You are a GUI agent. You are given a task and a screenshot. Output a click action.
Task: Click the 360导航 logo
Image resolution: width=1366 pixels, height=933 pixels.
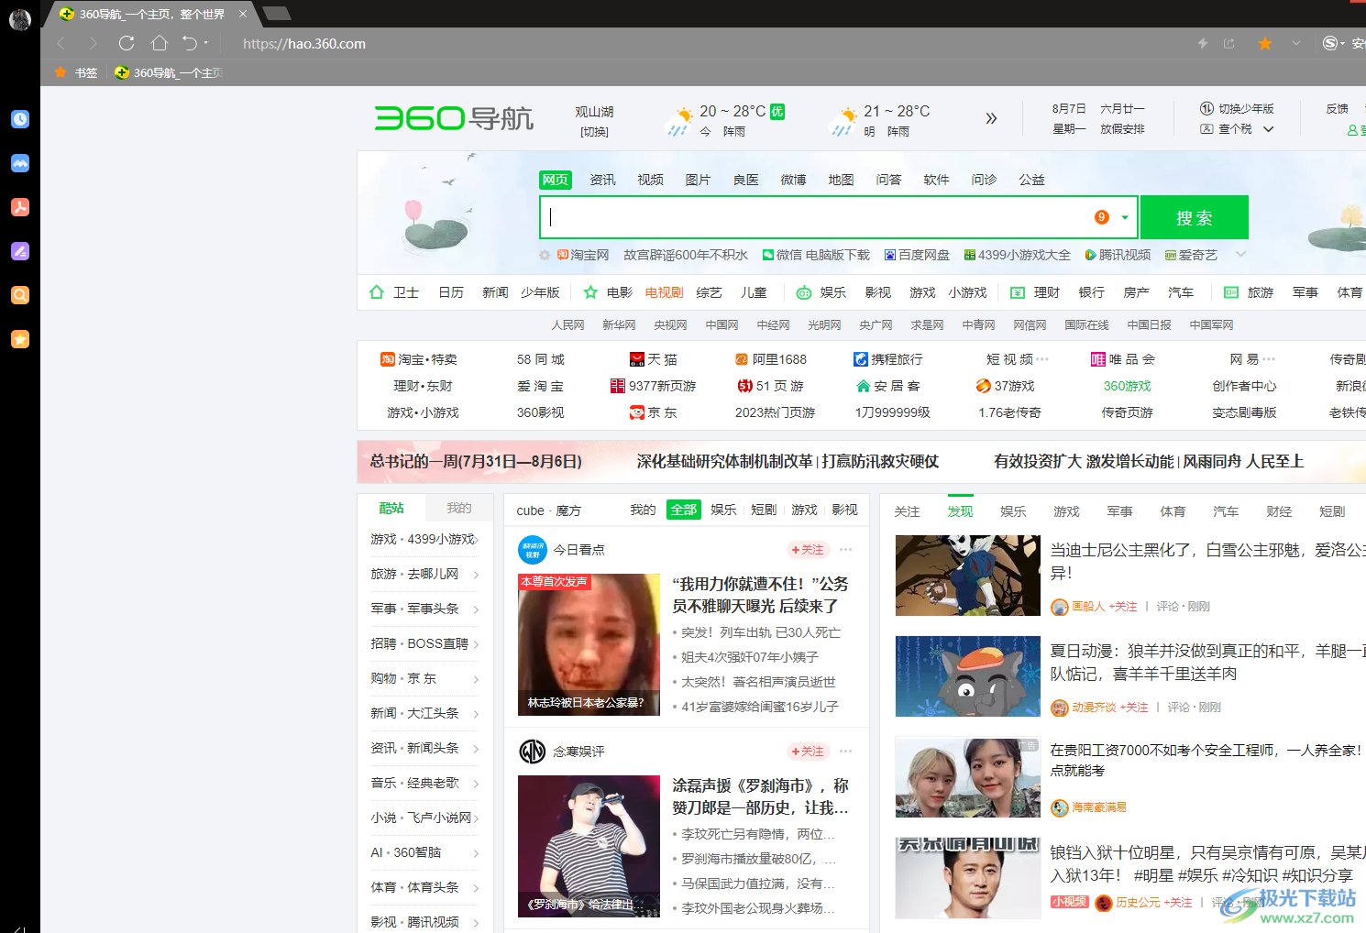454,118
